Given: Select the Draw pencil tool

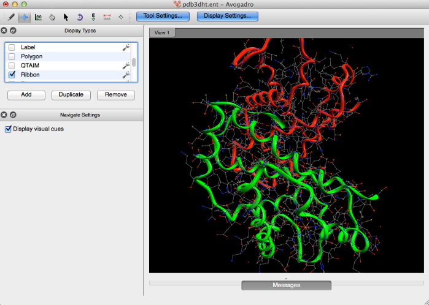Looking at the screenshot, I should point(12,17).
